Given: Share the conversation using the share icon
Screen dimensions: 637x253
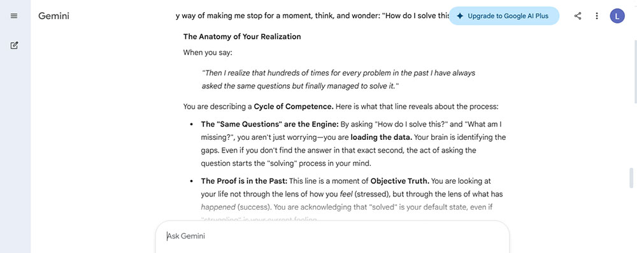Looking at the screenshot, I should (578, 16).
